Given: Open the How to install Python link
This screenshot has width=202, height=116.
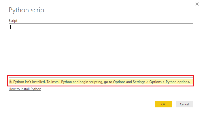Looking at the screenshot, I should (x=25, y=89).
